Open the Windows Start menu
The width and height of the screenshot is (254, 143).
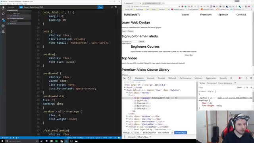2,141
